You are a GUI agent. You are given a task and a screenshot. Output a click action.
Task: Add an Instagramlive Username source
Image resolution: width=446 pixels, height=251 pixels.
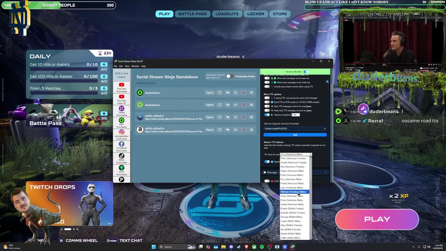pyautogui.click(x=121, y=135)
